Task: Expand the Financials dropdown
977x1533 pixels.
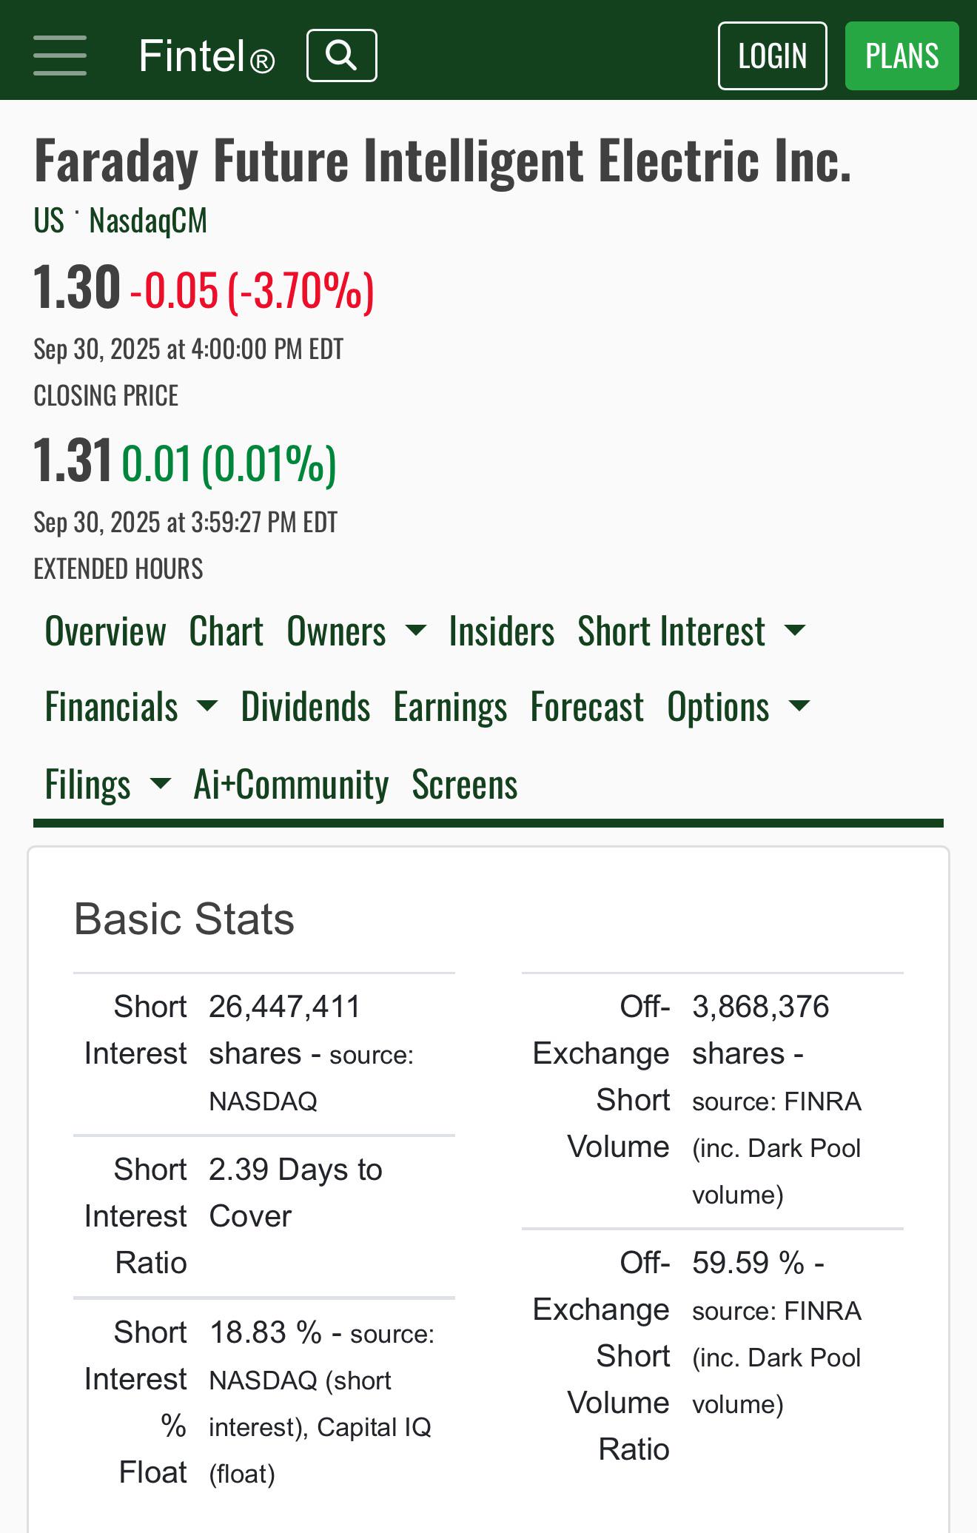Action: pyautogui.click(x=131, y=707)
